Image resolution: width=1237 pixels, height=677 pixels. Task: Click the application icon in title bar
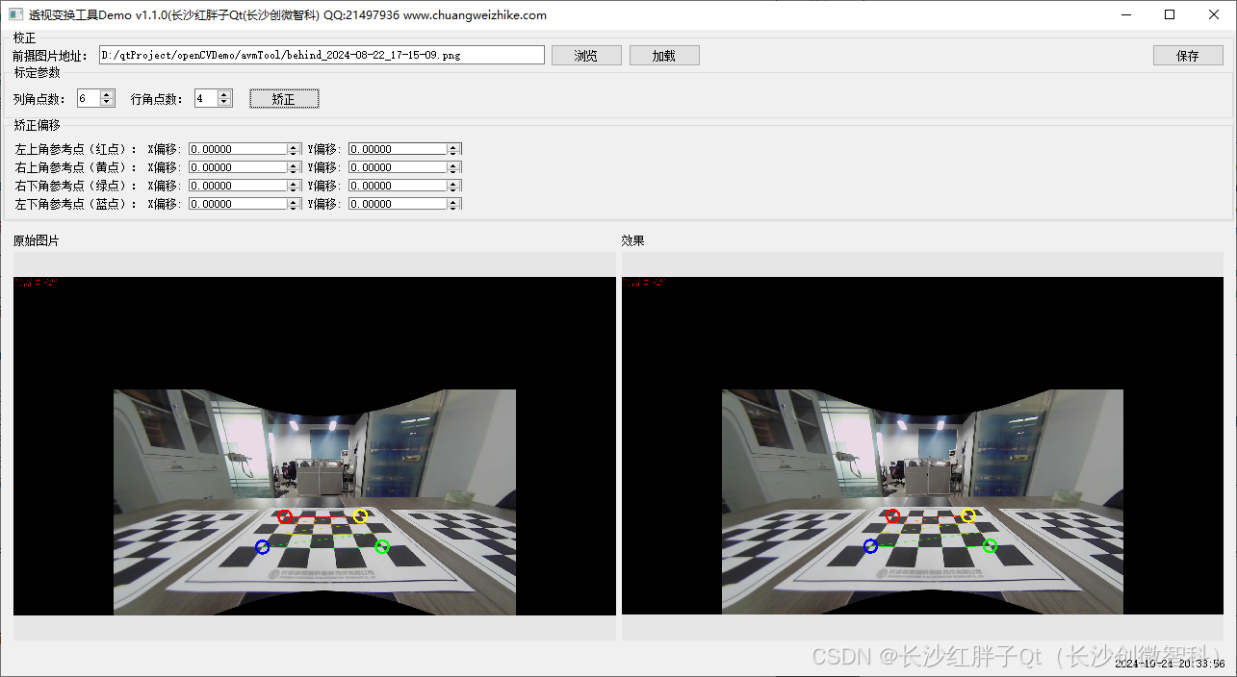tap(13, 14)
